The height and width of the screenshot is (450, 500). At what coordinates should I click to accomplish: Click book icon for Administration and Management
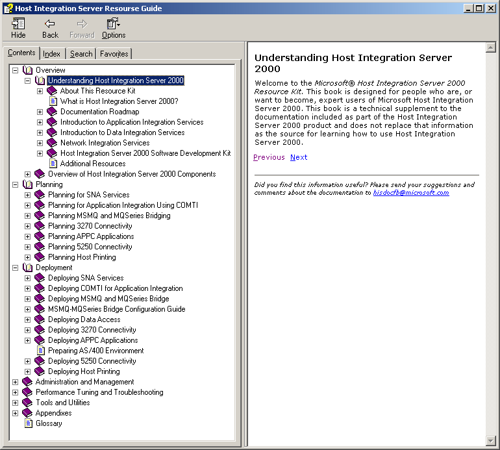pyautogui.click(x=27, y=382)
